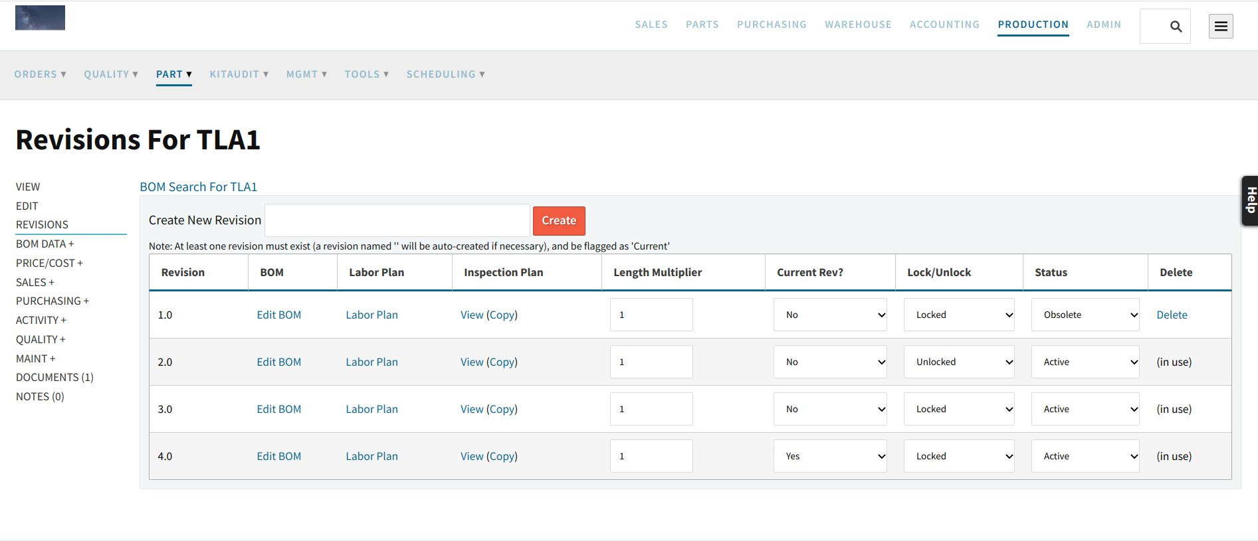Viewport: 1258px width, 541px height.
Task: Select the Production top menu
Action: tap(1033, 25)
